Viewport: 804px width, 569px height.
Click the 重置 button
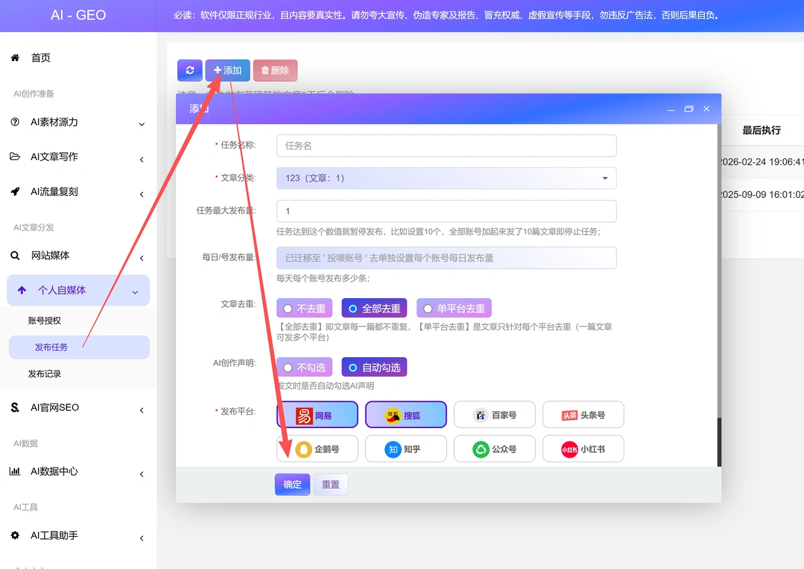[330, 484]
